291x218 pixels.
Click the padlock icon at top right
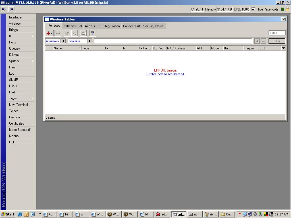287,9
